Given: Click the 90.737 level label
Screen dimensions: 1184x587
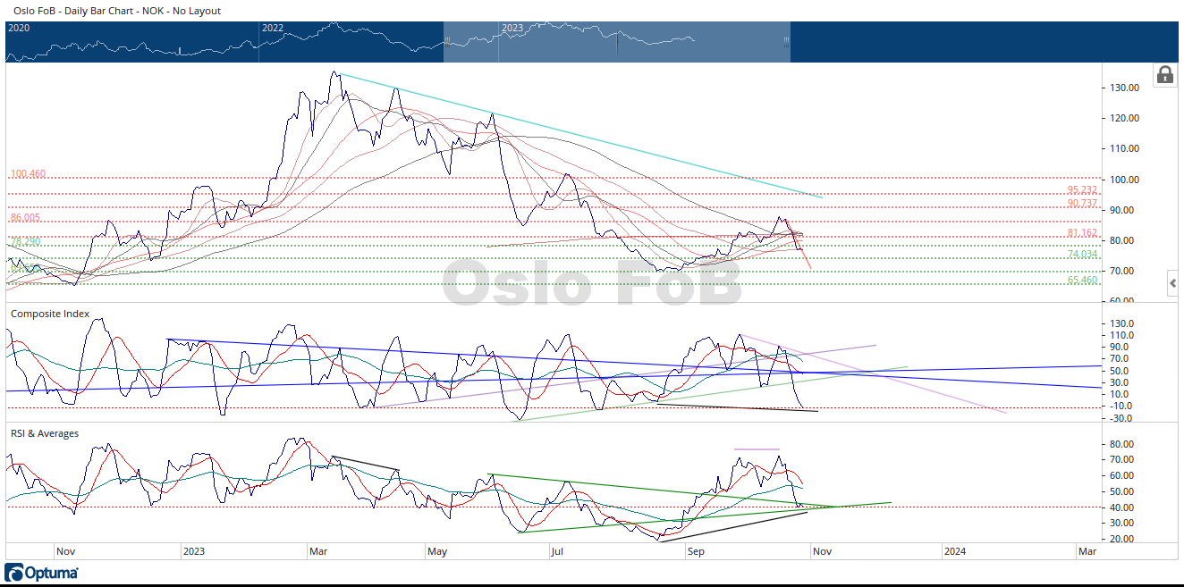Looking at the screenshot, I should click(x=1082, y=203).
